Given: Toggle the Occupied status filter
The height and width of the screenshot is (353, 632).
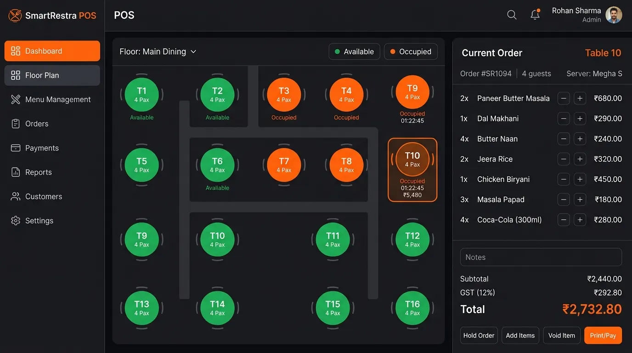Looking at the screenshot, I should pyautogui.click(x=411, y=51).
